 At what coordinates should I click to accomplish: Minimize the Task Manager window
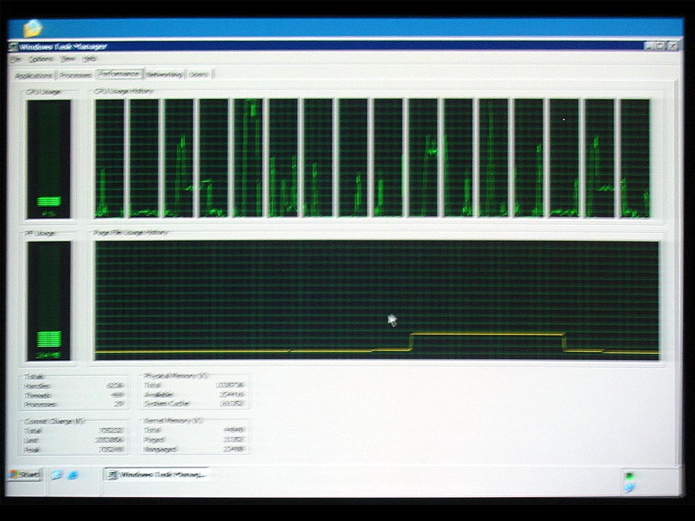coord(649,45)
